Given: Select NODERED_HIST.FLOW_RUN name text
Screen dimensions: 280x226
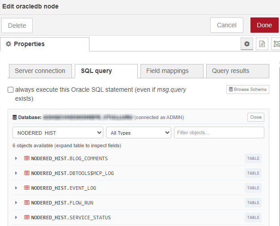Looking at the screenshot, I should tap(62, 203).
